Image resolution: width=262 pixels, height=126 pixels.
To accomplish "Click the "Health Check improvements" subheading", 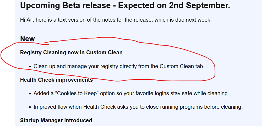I will (x=56, y=80).
